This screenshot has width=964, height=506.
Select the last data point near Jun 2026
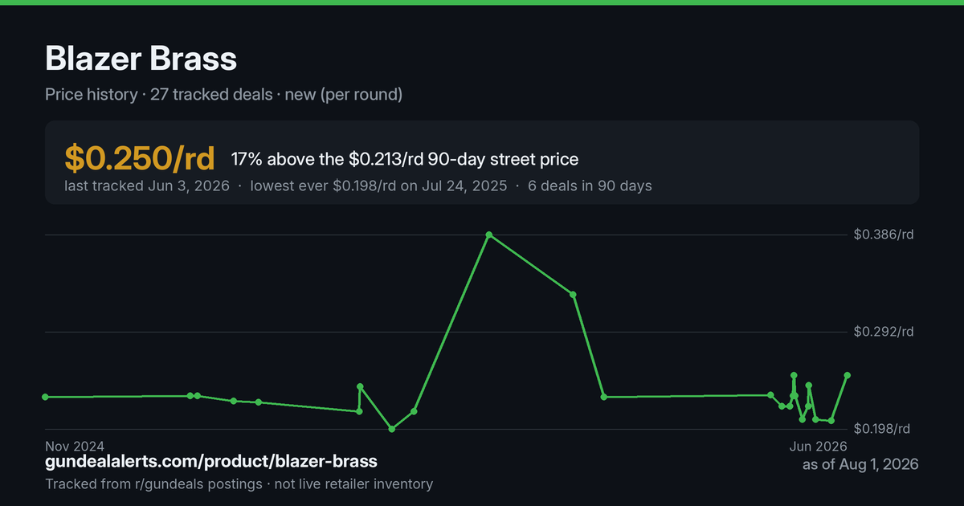pyautogui.click(x=847, y=375)
